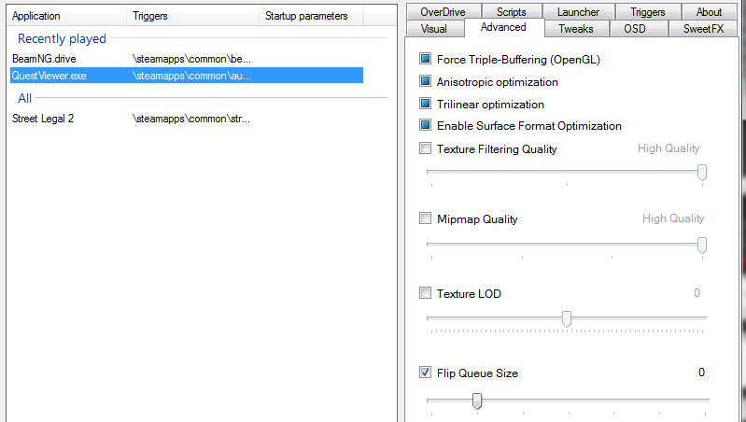Viewport: 746px width, 422px height.
Task: Open the Scripts tab
Action: [512, 12]
